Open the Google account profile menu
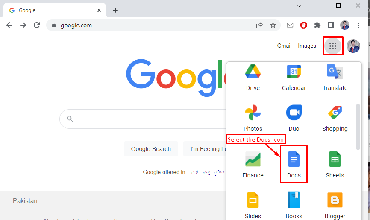 click(x=353, y=46)
